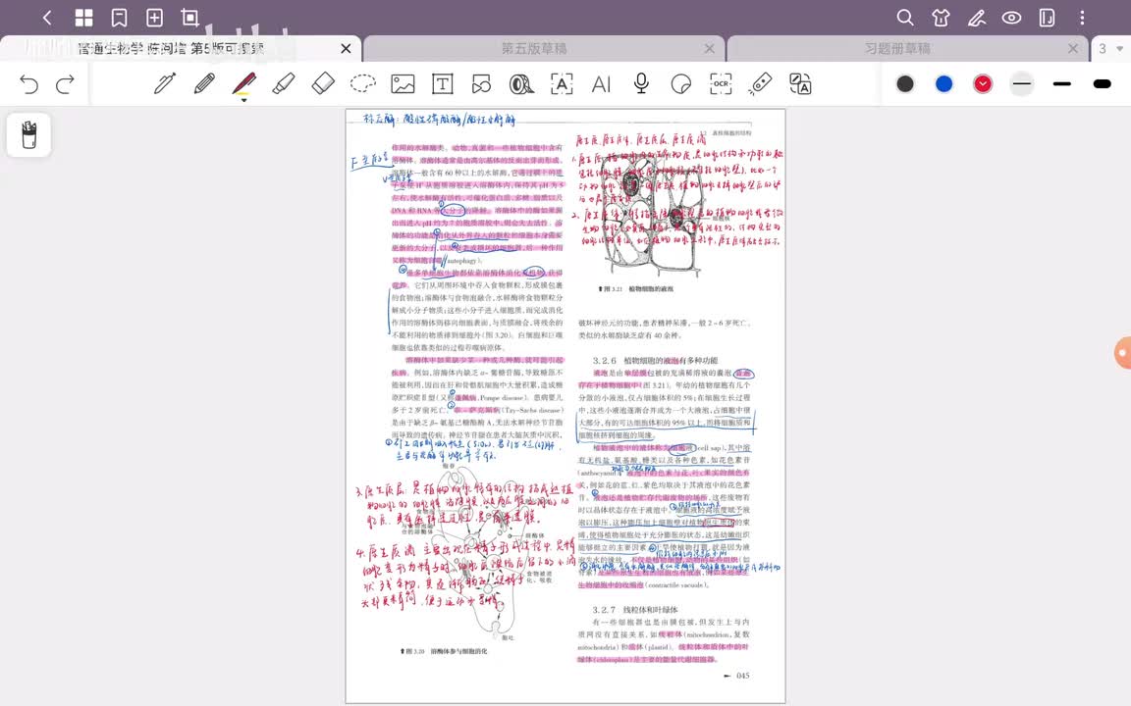
Task: Switch to 第五版草稿 tab
Action: 534,48
